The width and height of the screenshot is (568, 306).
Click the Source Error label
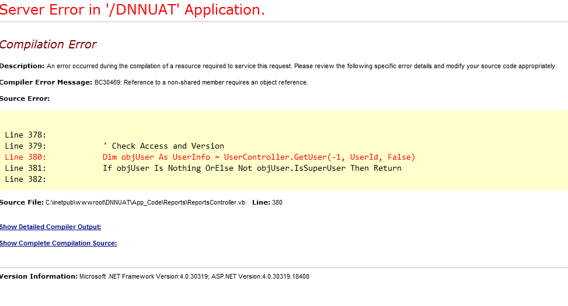click(x=25, y=99)
